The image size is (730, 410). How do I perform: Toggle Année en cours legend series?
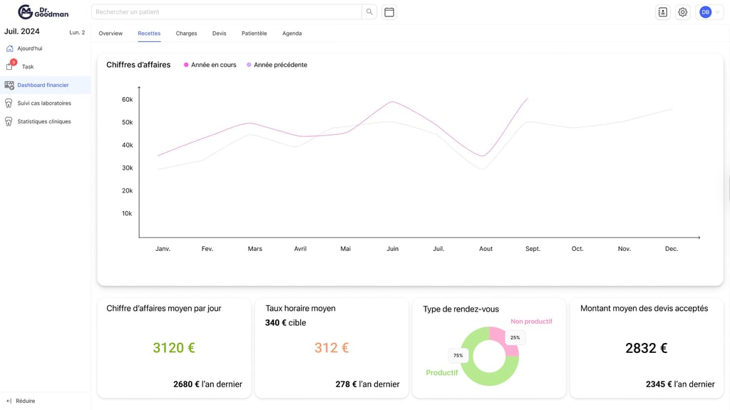210,65
